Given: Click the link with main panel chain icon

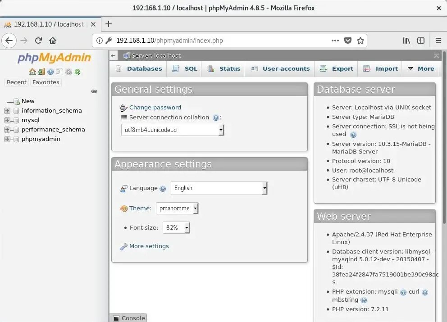Looking at the screenshot, I should 94,91.
